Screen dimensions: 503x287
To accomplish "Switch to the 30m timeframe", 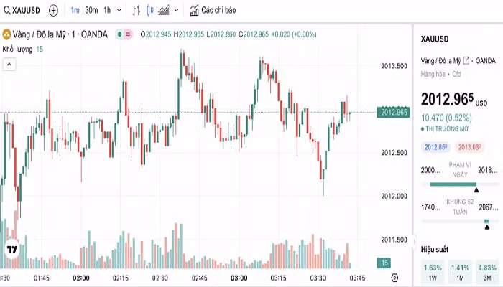I will (91, 11).
